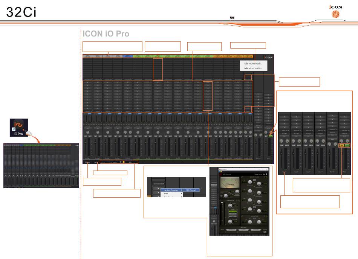
Task: Click the ICON logo in the main mixer
Action: tap(268, 58)
